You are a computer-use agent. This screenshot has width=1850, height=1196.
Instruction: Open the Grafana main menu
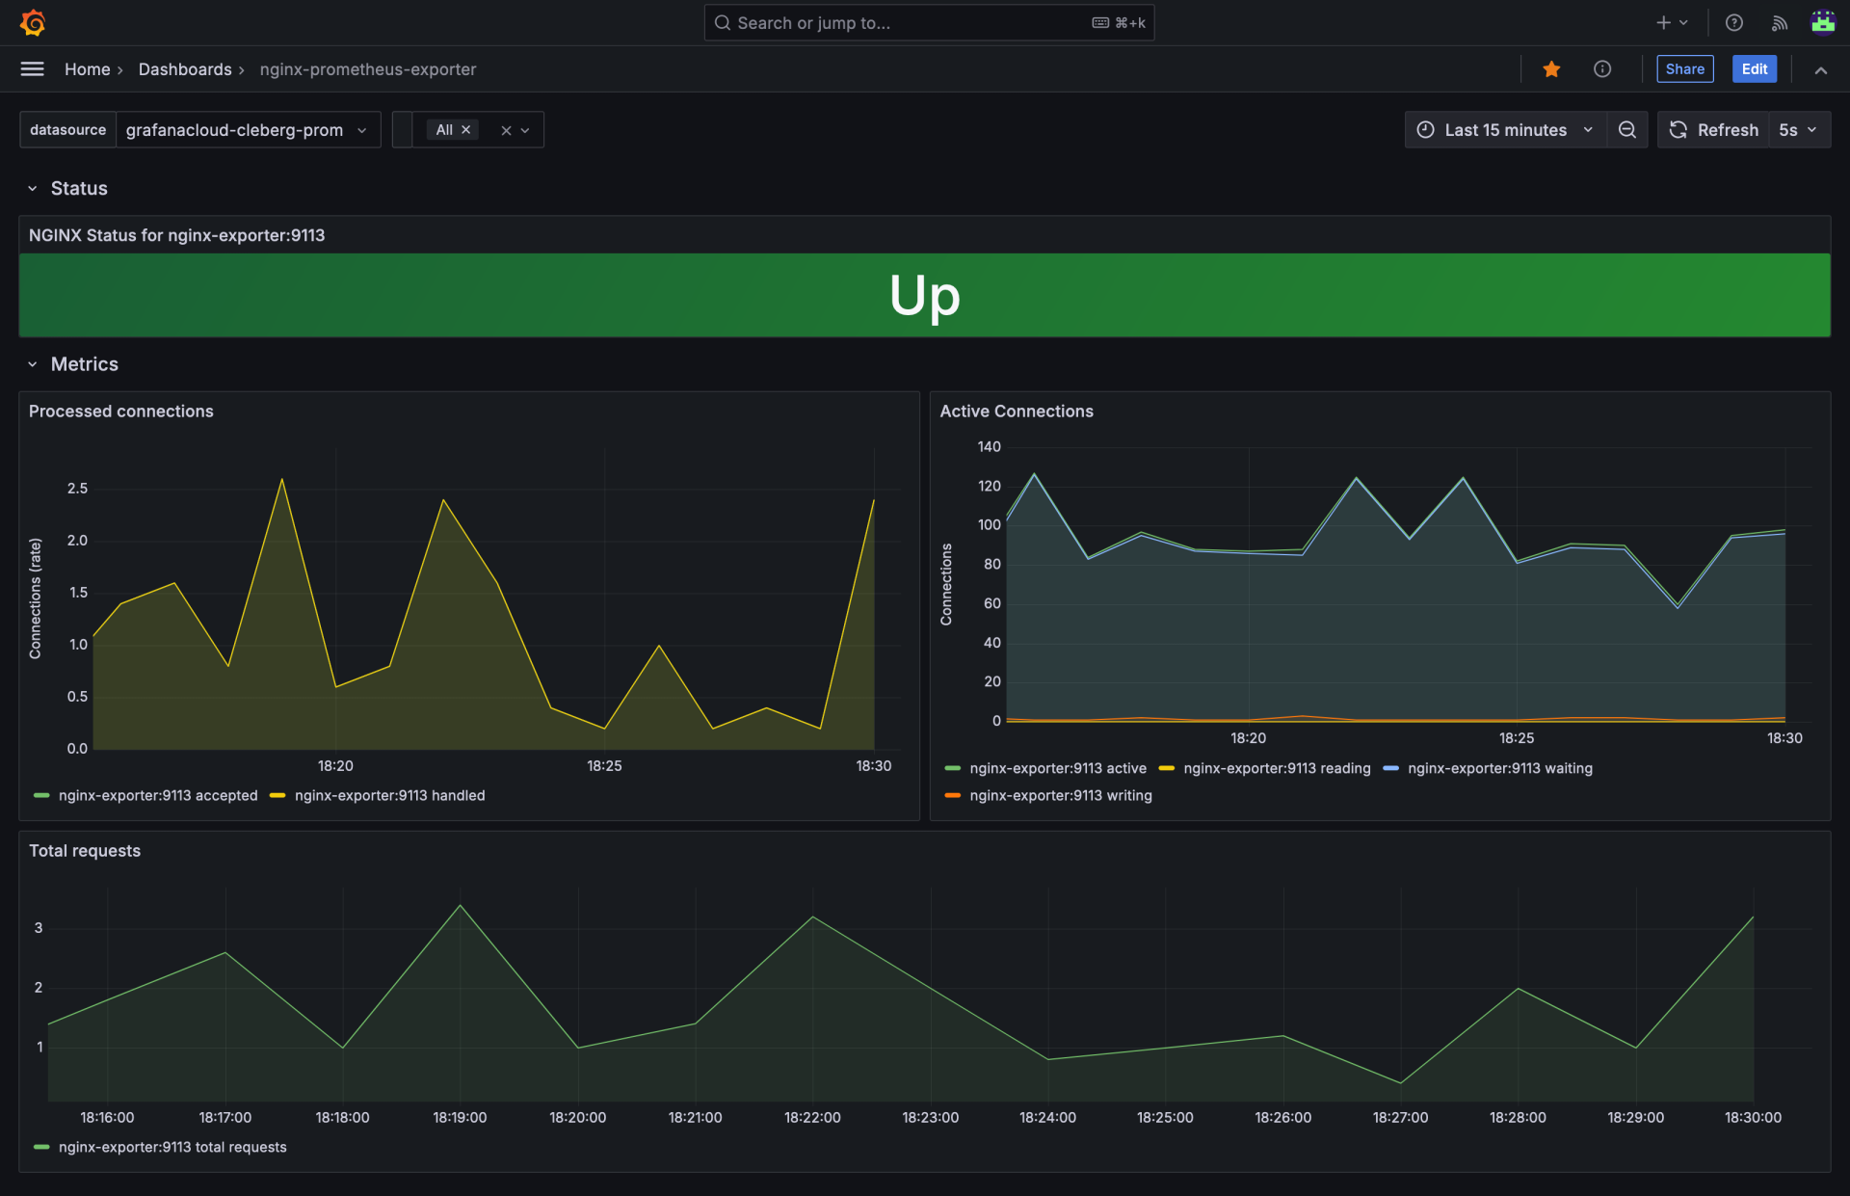32,68
